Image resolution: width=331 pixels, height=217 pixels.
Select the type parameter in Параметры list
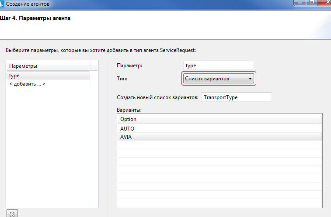click(x=48, y=76)
